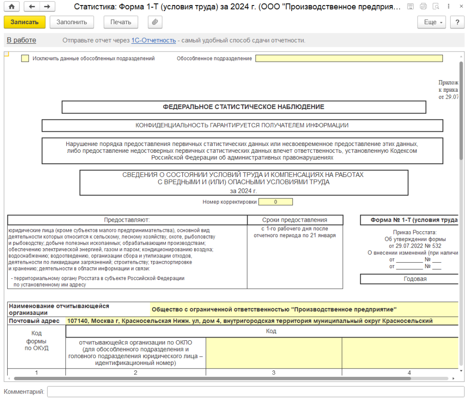Click the 'Заполнить' button
The width and height of the screenshot is (468, 401).
click(72, 22)
